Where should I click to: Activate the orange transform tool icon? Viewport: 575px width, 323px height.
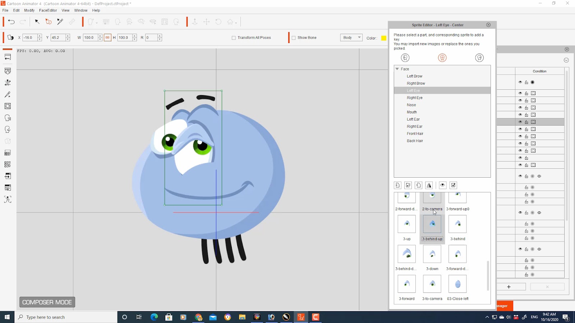49,22
